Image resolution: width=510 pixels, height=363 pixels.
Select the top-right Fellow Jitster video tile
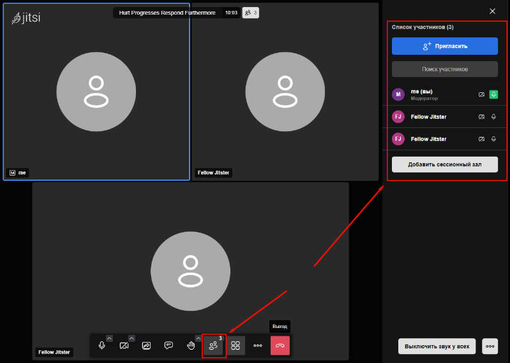click(x=285, y=92)
